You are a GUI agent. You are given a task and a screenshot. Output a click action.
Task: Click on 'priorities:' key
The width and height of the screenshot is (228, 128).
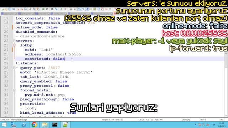33,104
